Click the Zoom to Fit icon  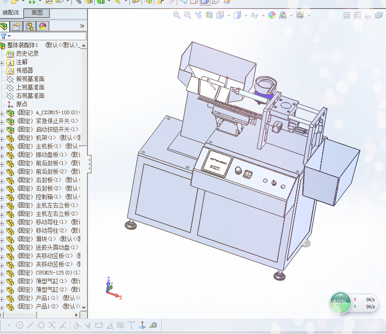(176, 15)
